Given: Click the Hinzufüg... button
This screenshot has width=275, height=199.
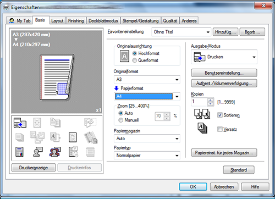Looking at the screenshot, I should (x=226, y=32).
